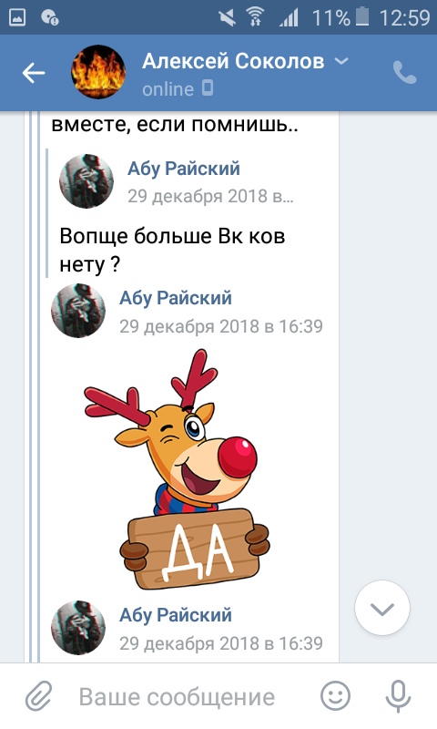Focus the 'Ваше сообщение' message field
The width and height of the screenshot is (437, 729).
coord(177,697)
